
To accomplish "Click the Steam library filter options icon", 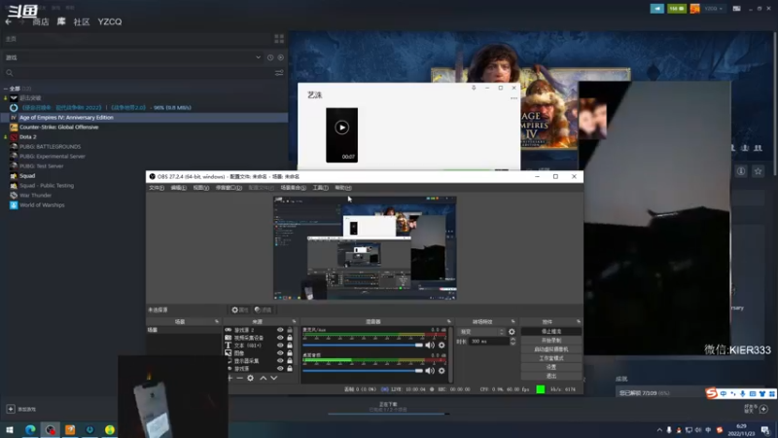I will [x=279, y=73].
